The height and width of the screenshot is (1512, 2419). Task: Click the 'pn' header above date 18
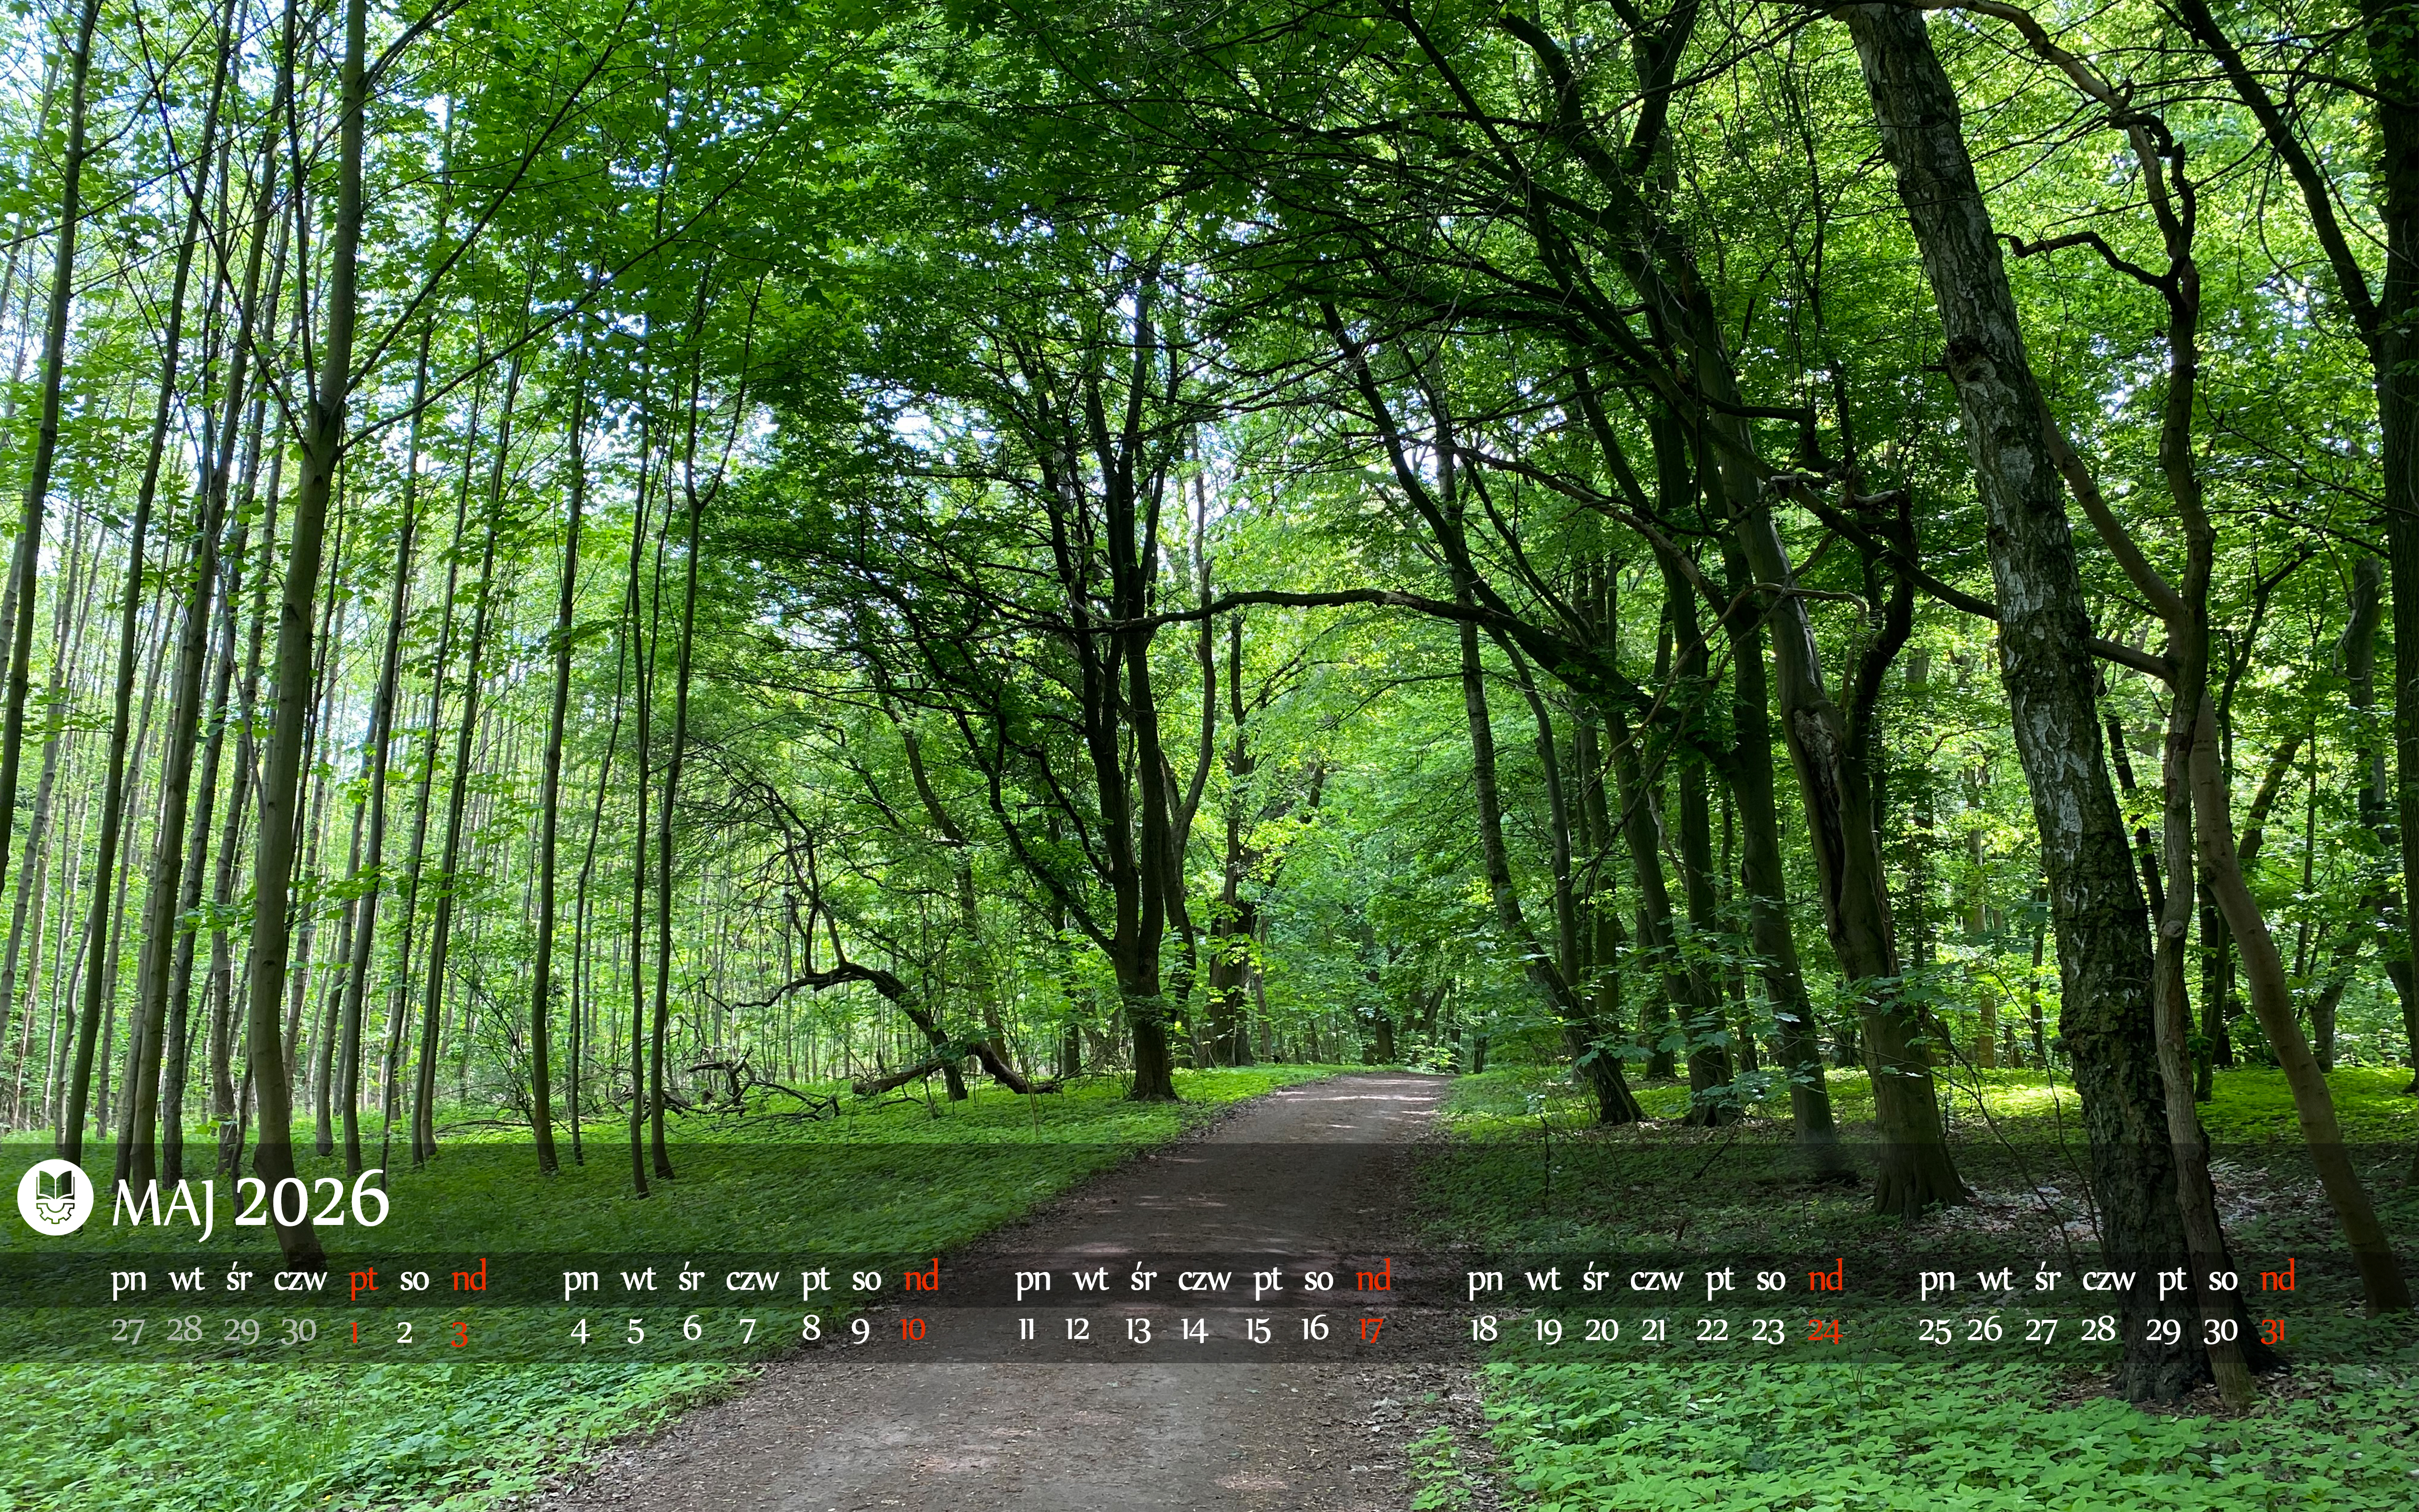pos(1485,1280)
